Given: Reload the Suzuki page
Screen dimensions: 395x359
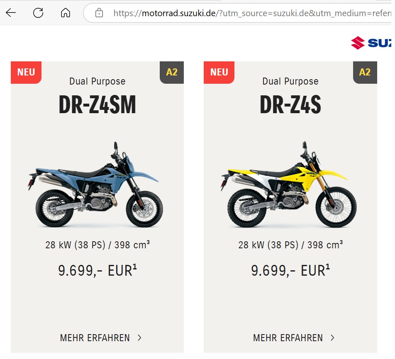Looking at the screenshot, I should click(38, 13).
